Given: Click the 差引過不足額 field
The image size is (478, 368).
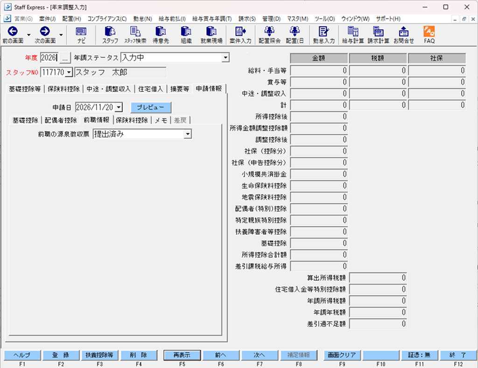Looking at the screenshot, I should pyautogui.click(x=378, y=324).
